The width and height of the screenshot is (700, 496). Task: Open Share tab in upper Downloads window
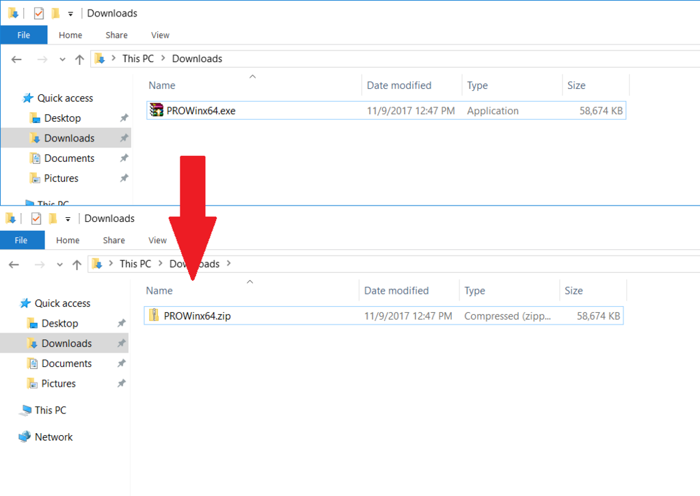tap(116, 35)
